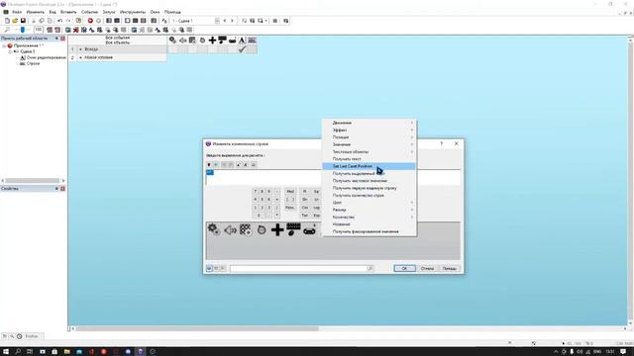Click the System gears column header in event editor
The height and width of the screenshot is (356, 634).
(x=172, y=40)
